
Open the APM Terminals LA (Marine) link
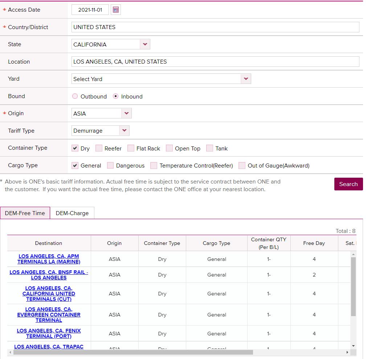tap(49, 259)
